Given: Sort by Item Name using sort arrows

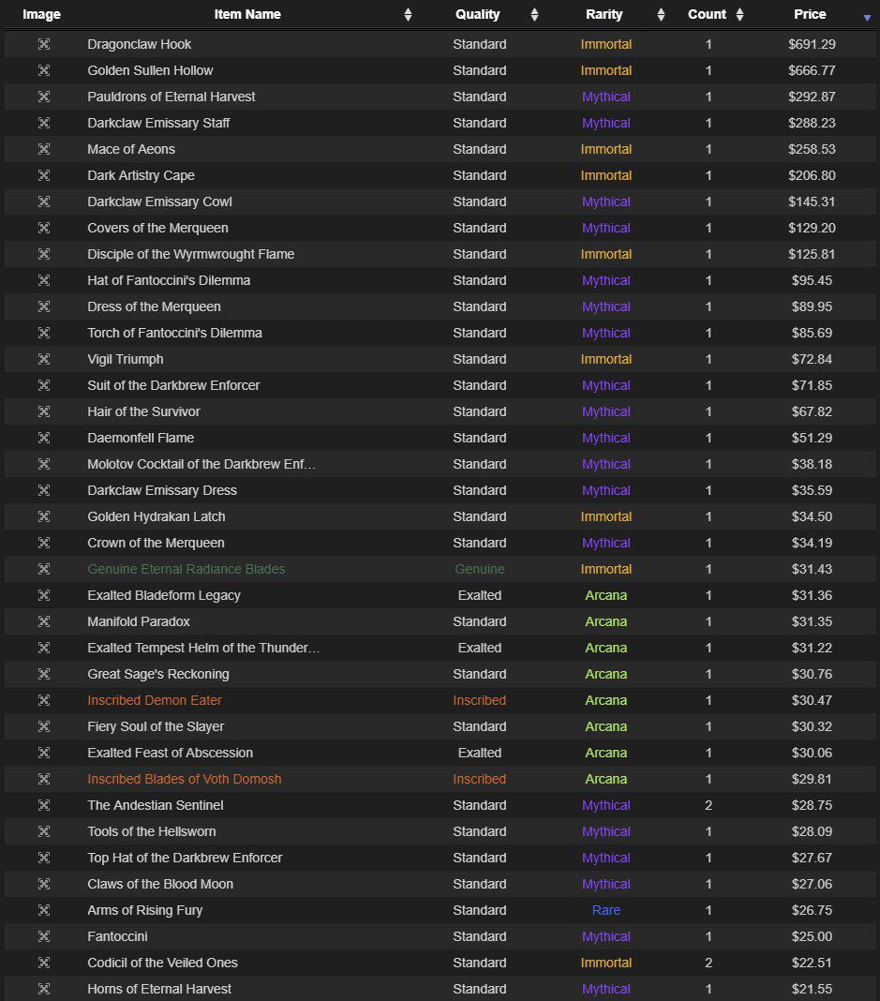Looking at the screenshot, I should (408, 15).
